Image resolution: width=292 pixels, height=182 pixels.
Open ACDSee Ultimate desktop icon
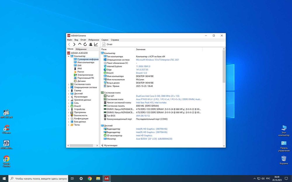point(6,145)
